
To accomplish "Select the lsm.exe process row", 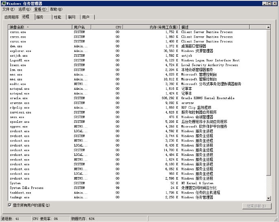I will click(x=137, y=70).
